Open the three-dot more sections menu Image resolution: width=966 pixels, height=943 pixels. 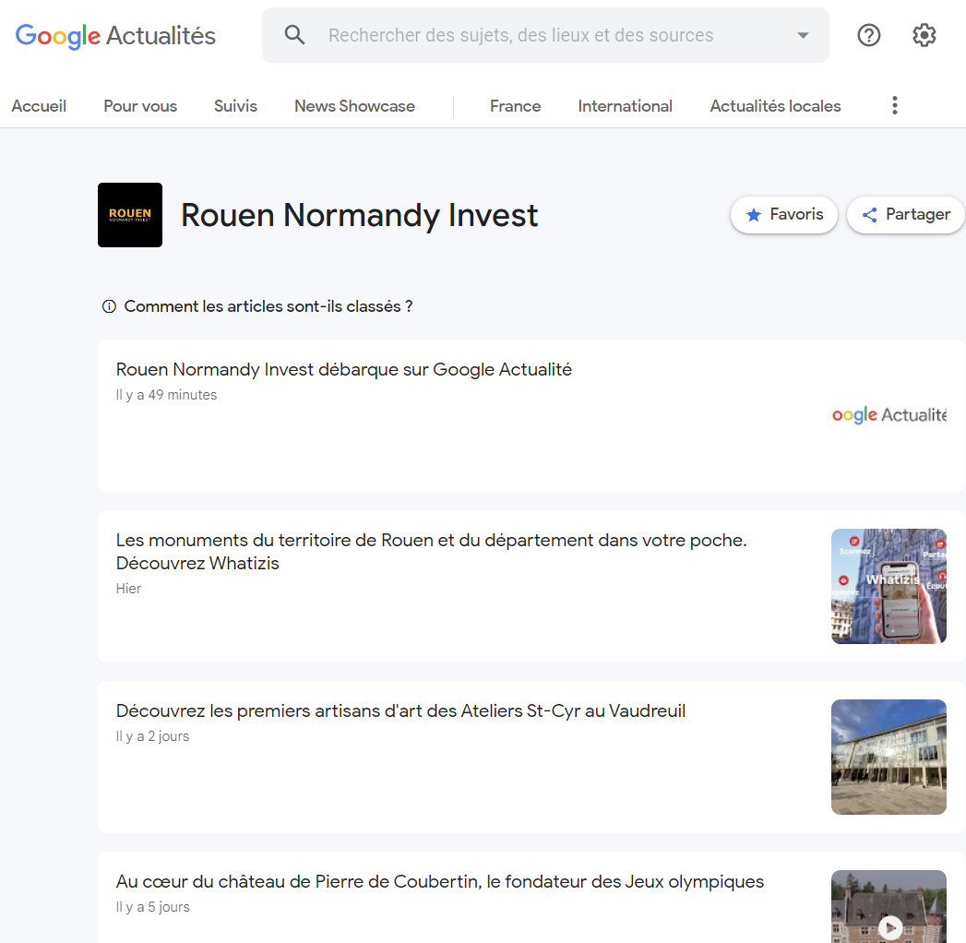[x=895, y=105]
